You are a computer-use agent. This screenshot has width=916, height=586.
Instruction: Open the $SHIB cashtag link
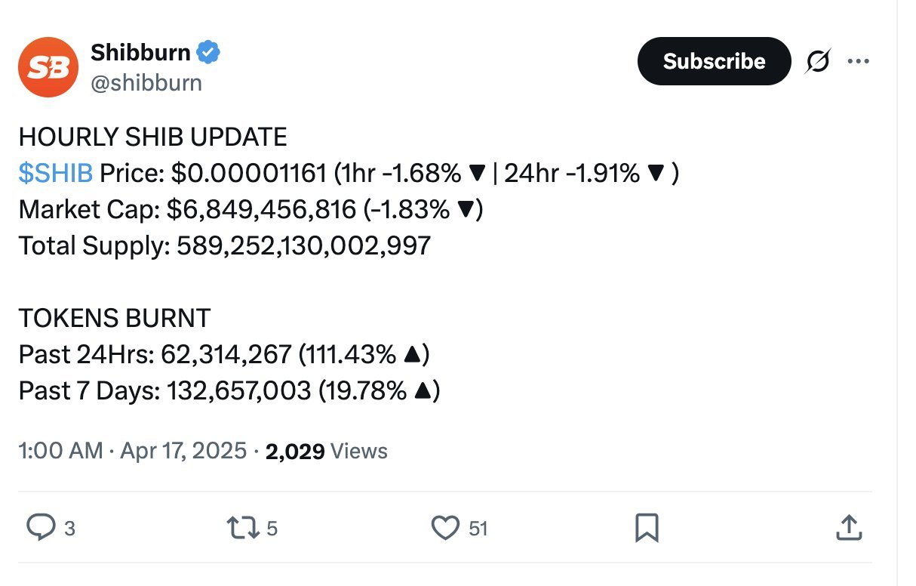[56, 174]
